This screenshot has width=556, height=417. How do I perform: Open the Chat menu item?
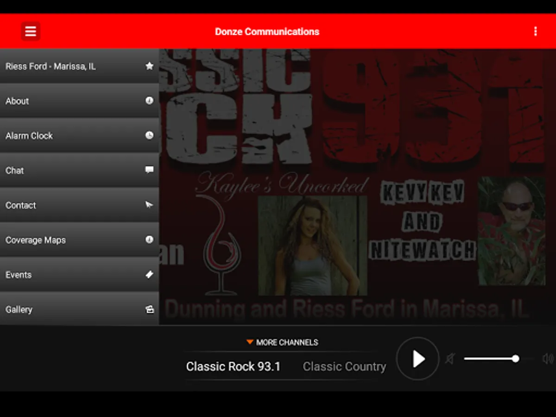pyautogui.click(x=79, y=171)
